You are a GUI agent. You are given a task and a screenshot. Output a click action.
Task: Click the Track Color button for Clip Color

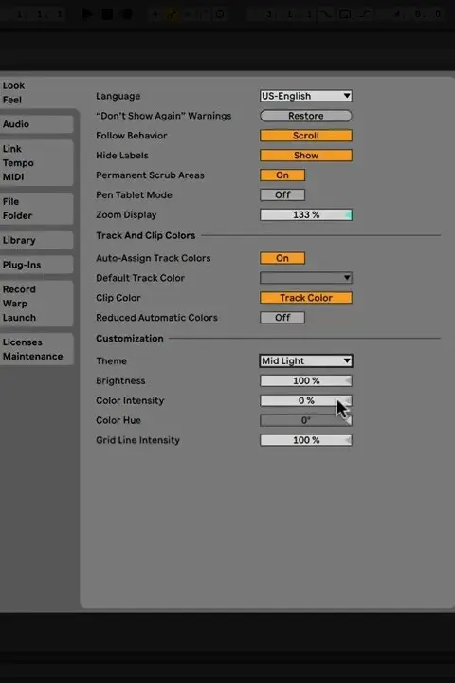(306, 298)
